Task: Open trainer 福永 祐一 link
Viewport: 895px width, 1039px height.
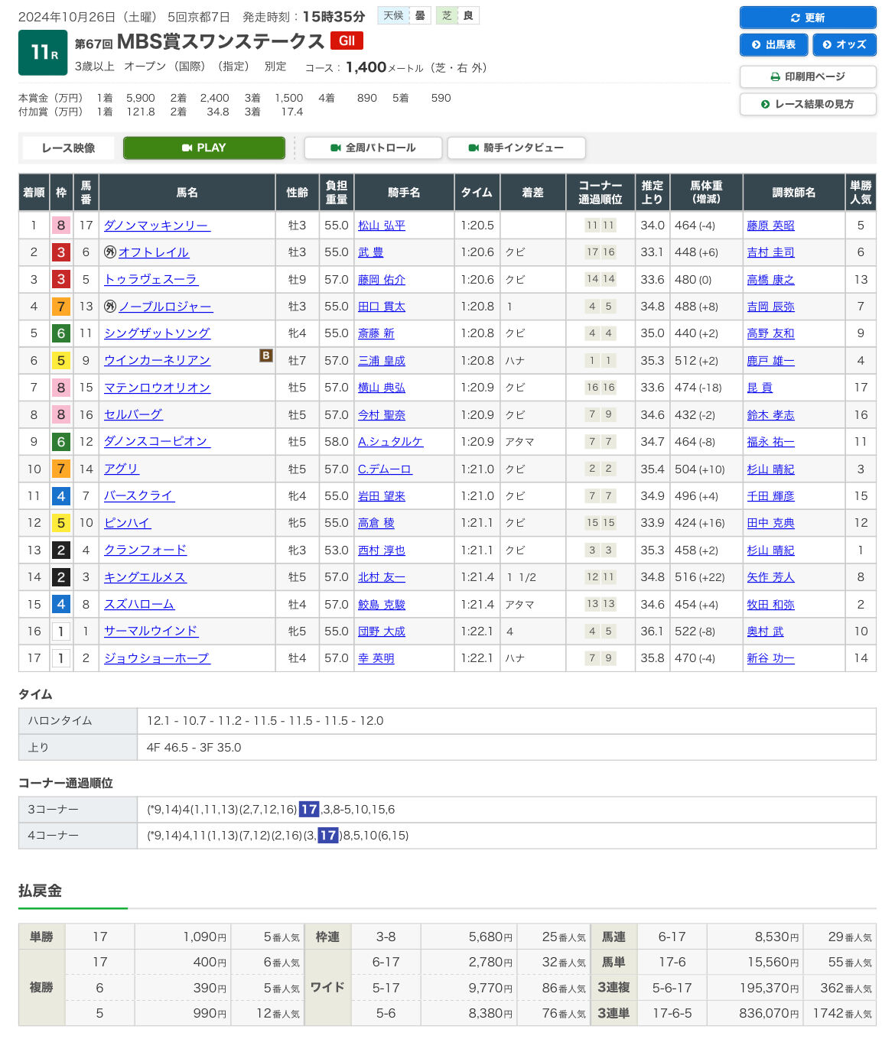Action: [x=771, y=442]
